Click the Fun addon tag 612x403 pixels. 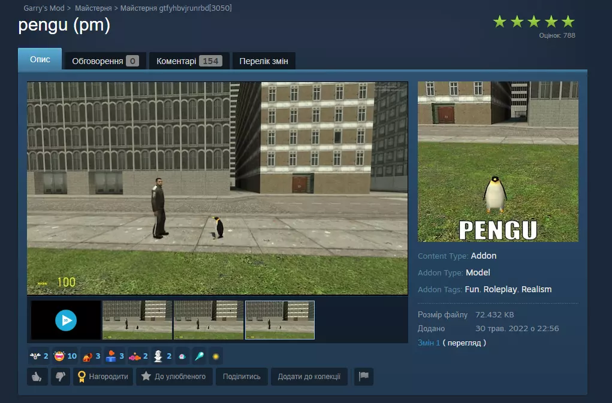point(472,289)
